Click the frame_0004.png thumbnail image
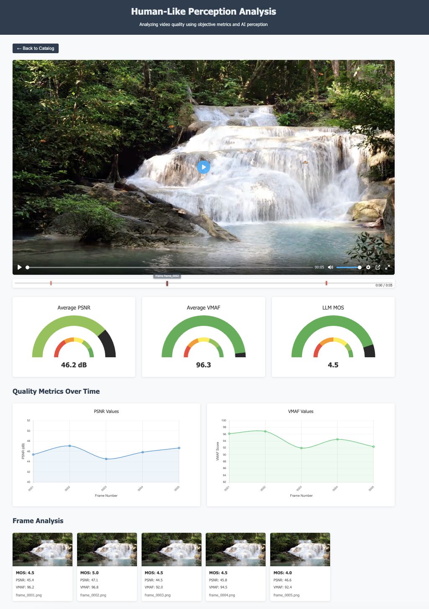The width and height of the screenshot is (429, 609). pyautogui.click(x=235, y=549)
